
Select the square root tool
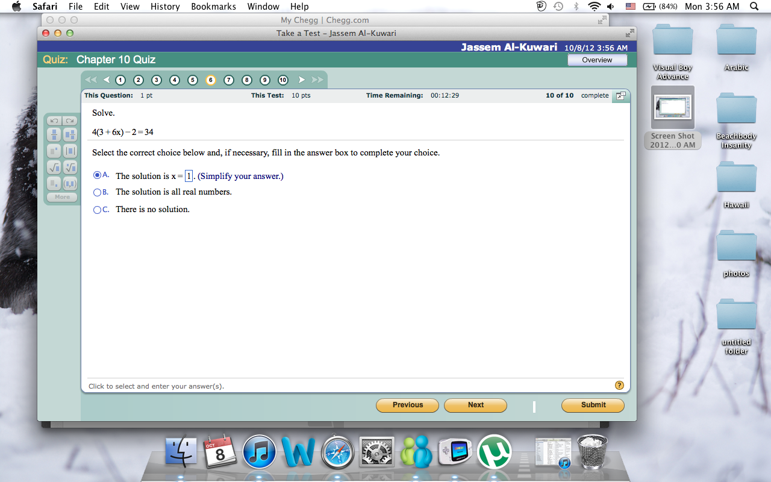pyautogui.click(x=54, y=167)
